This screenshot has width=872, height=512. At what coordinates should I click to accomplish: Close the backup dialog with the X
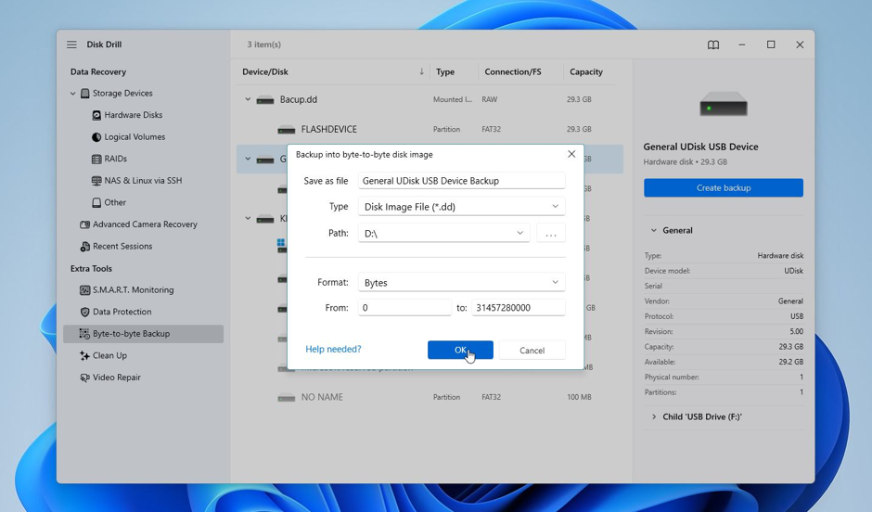point(571,154)
